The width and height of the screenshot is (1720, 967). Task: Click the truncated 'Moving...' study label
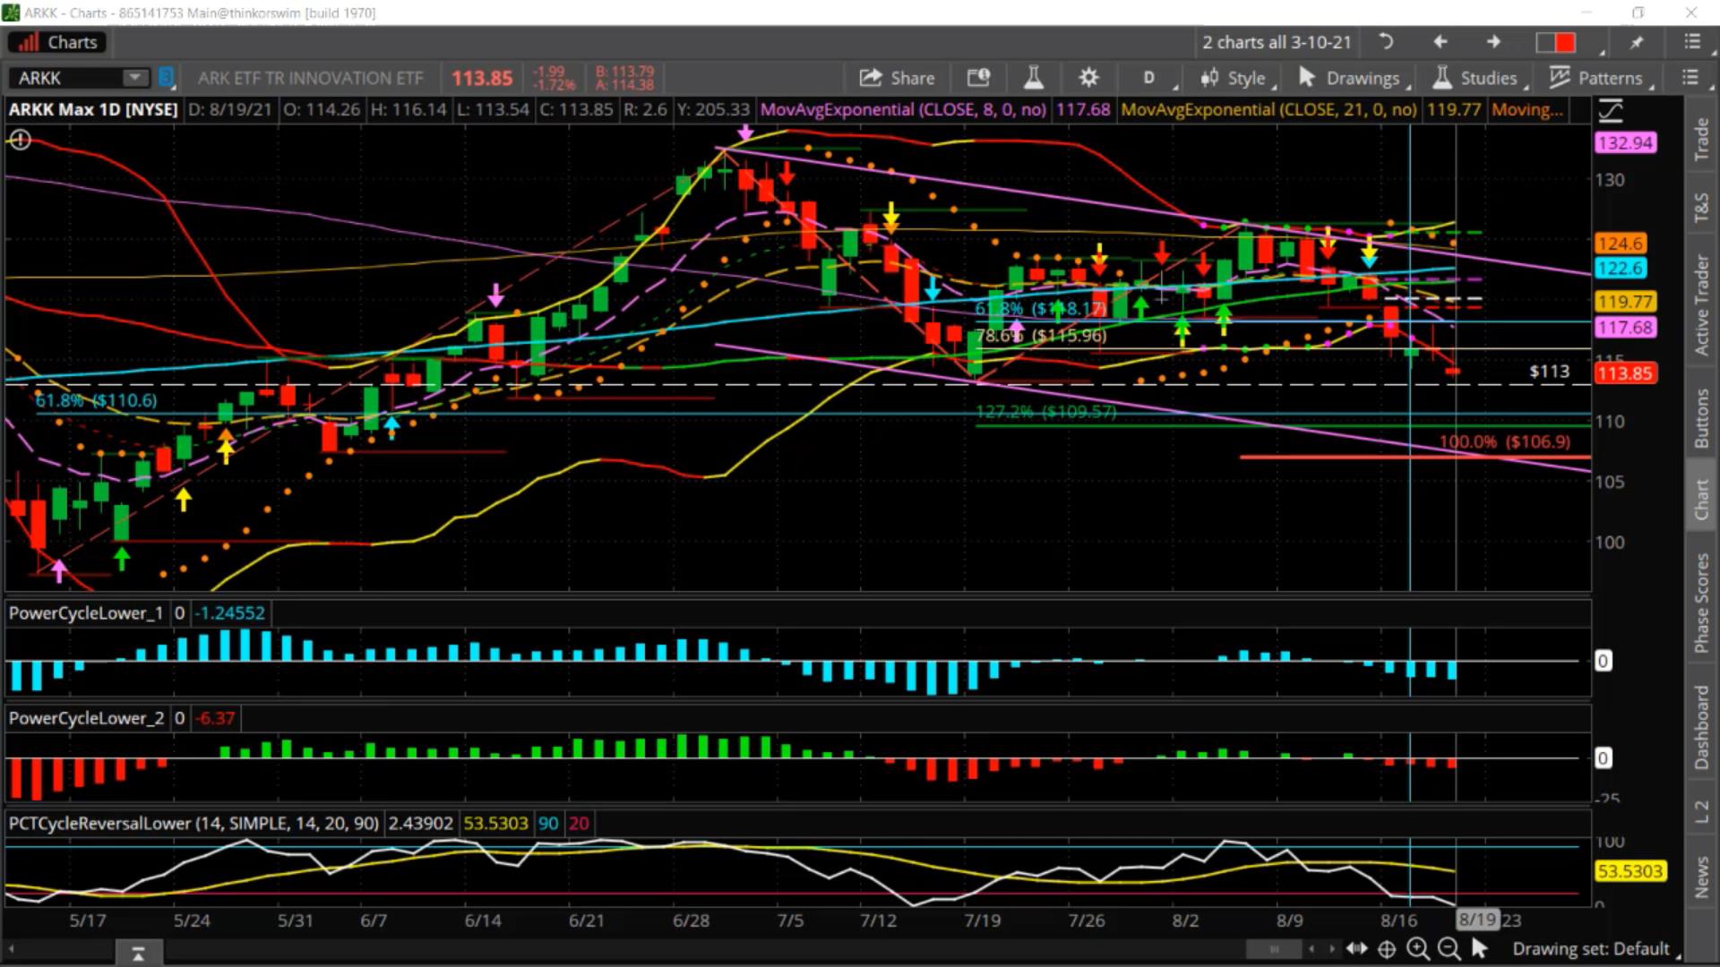click(x=1527, y=109)
